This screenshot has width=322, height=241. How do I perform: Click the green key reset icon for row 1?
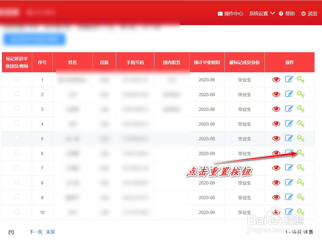tap(301, 79)
